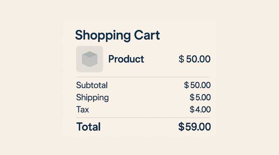279x155 pixels.
Task: Click the dollar sign of the Tax amount
Action: pos(192,109)
